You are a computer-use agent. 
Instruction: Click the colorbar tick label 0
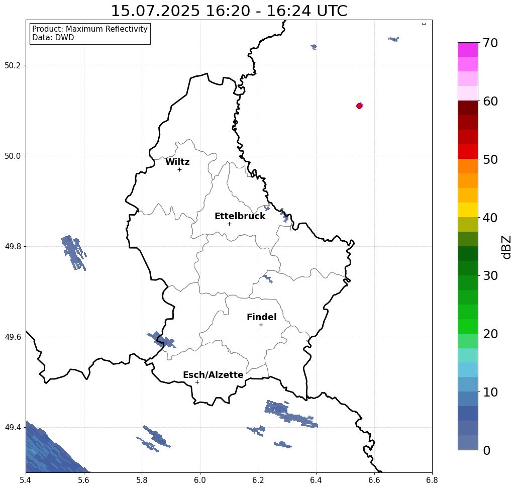[486, 450]
